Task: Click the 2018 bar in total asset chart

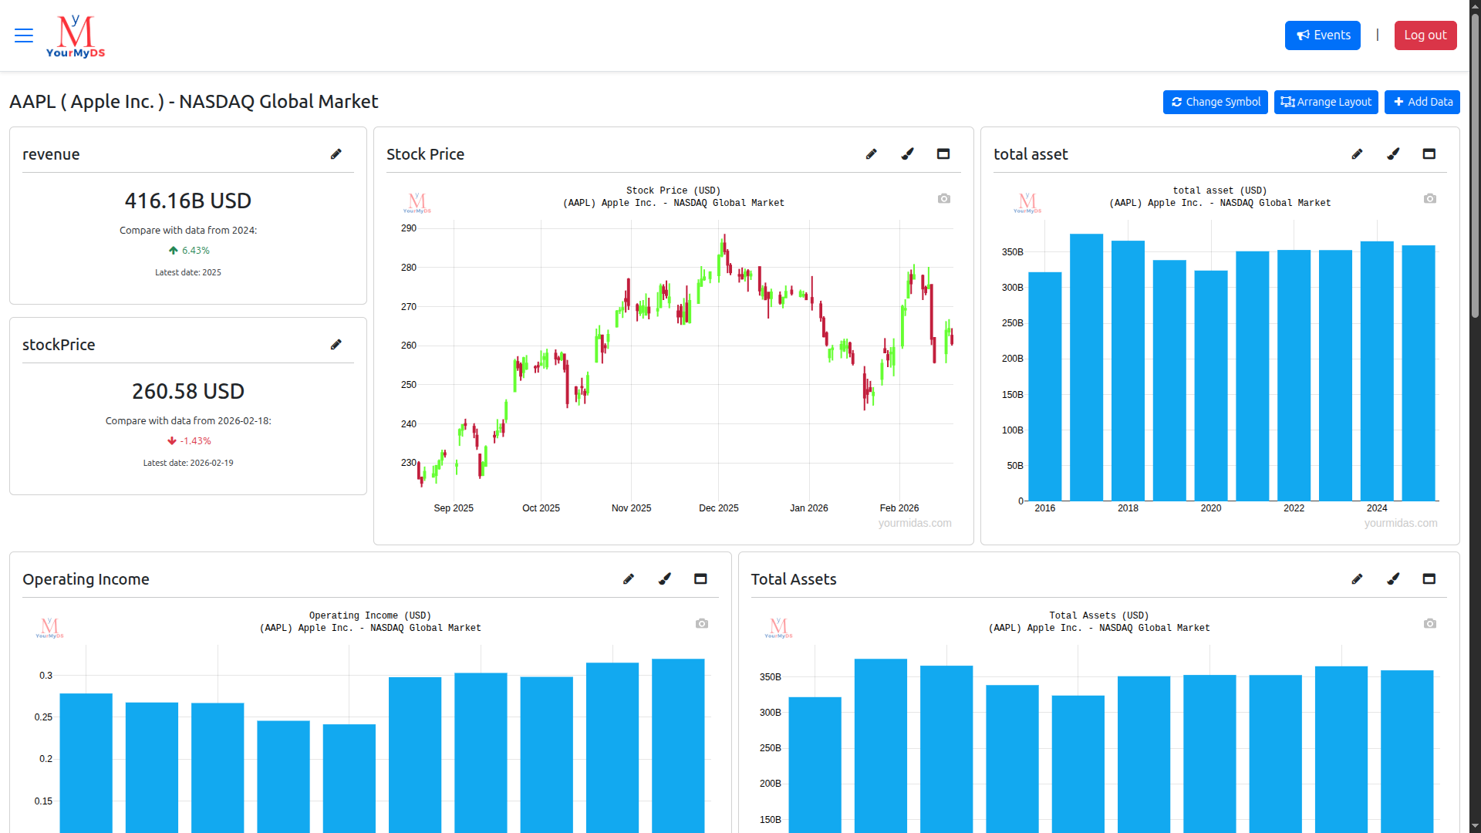Action: click(1128, 370)
